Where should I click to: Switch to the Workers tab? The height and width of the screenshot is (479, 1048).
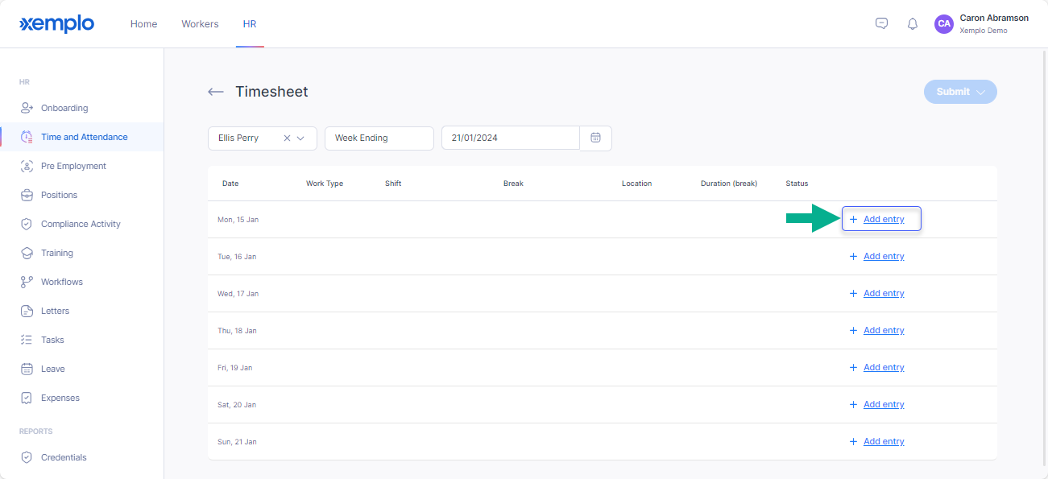pos(200,24)
